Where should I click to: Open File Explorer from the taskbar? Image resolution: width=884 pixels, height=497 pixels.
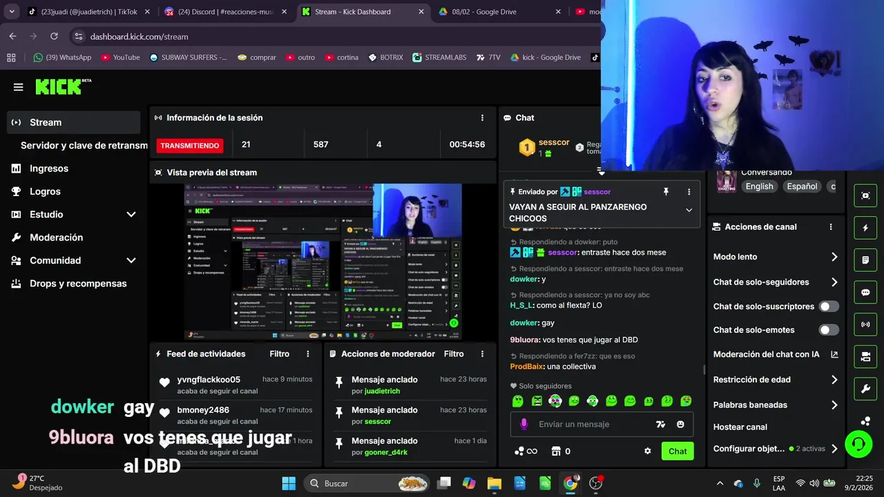494,483
